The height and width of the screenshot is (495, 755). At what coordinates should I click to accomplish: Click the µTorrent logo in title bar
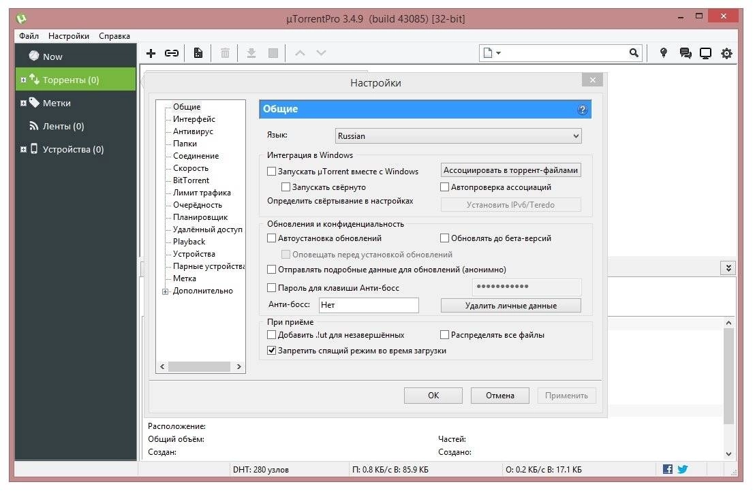click(21, 19)
